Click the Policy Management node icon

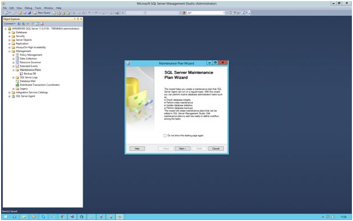pyautogui.click(x=17, y=55)
